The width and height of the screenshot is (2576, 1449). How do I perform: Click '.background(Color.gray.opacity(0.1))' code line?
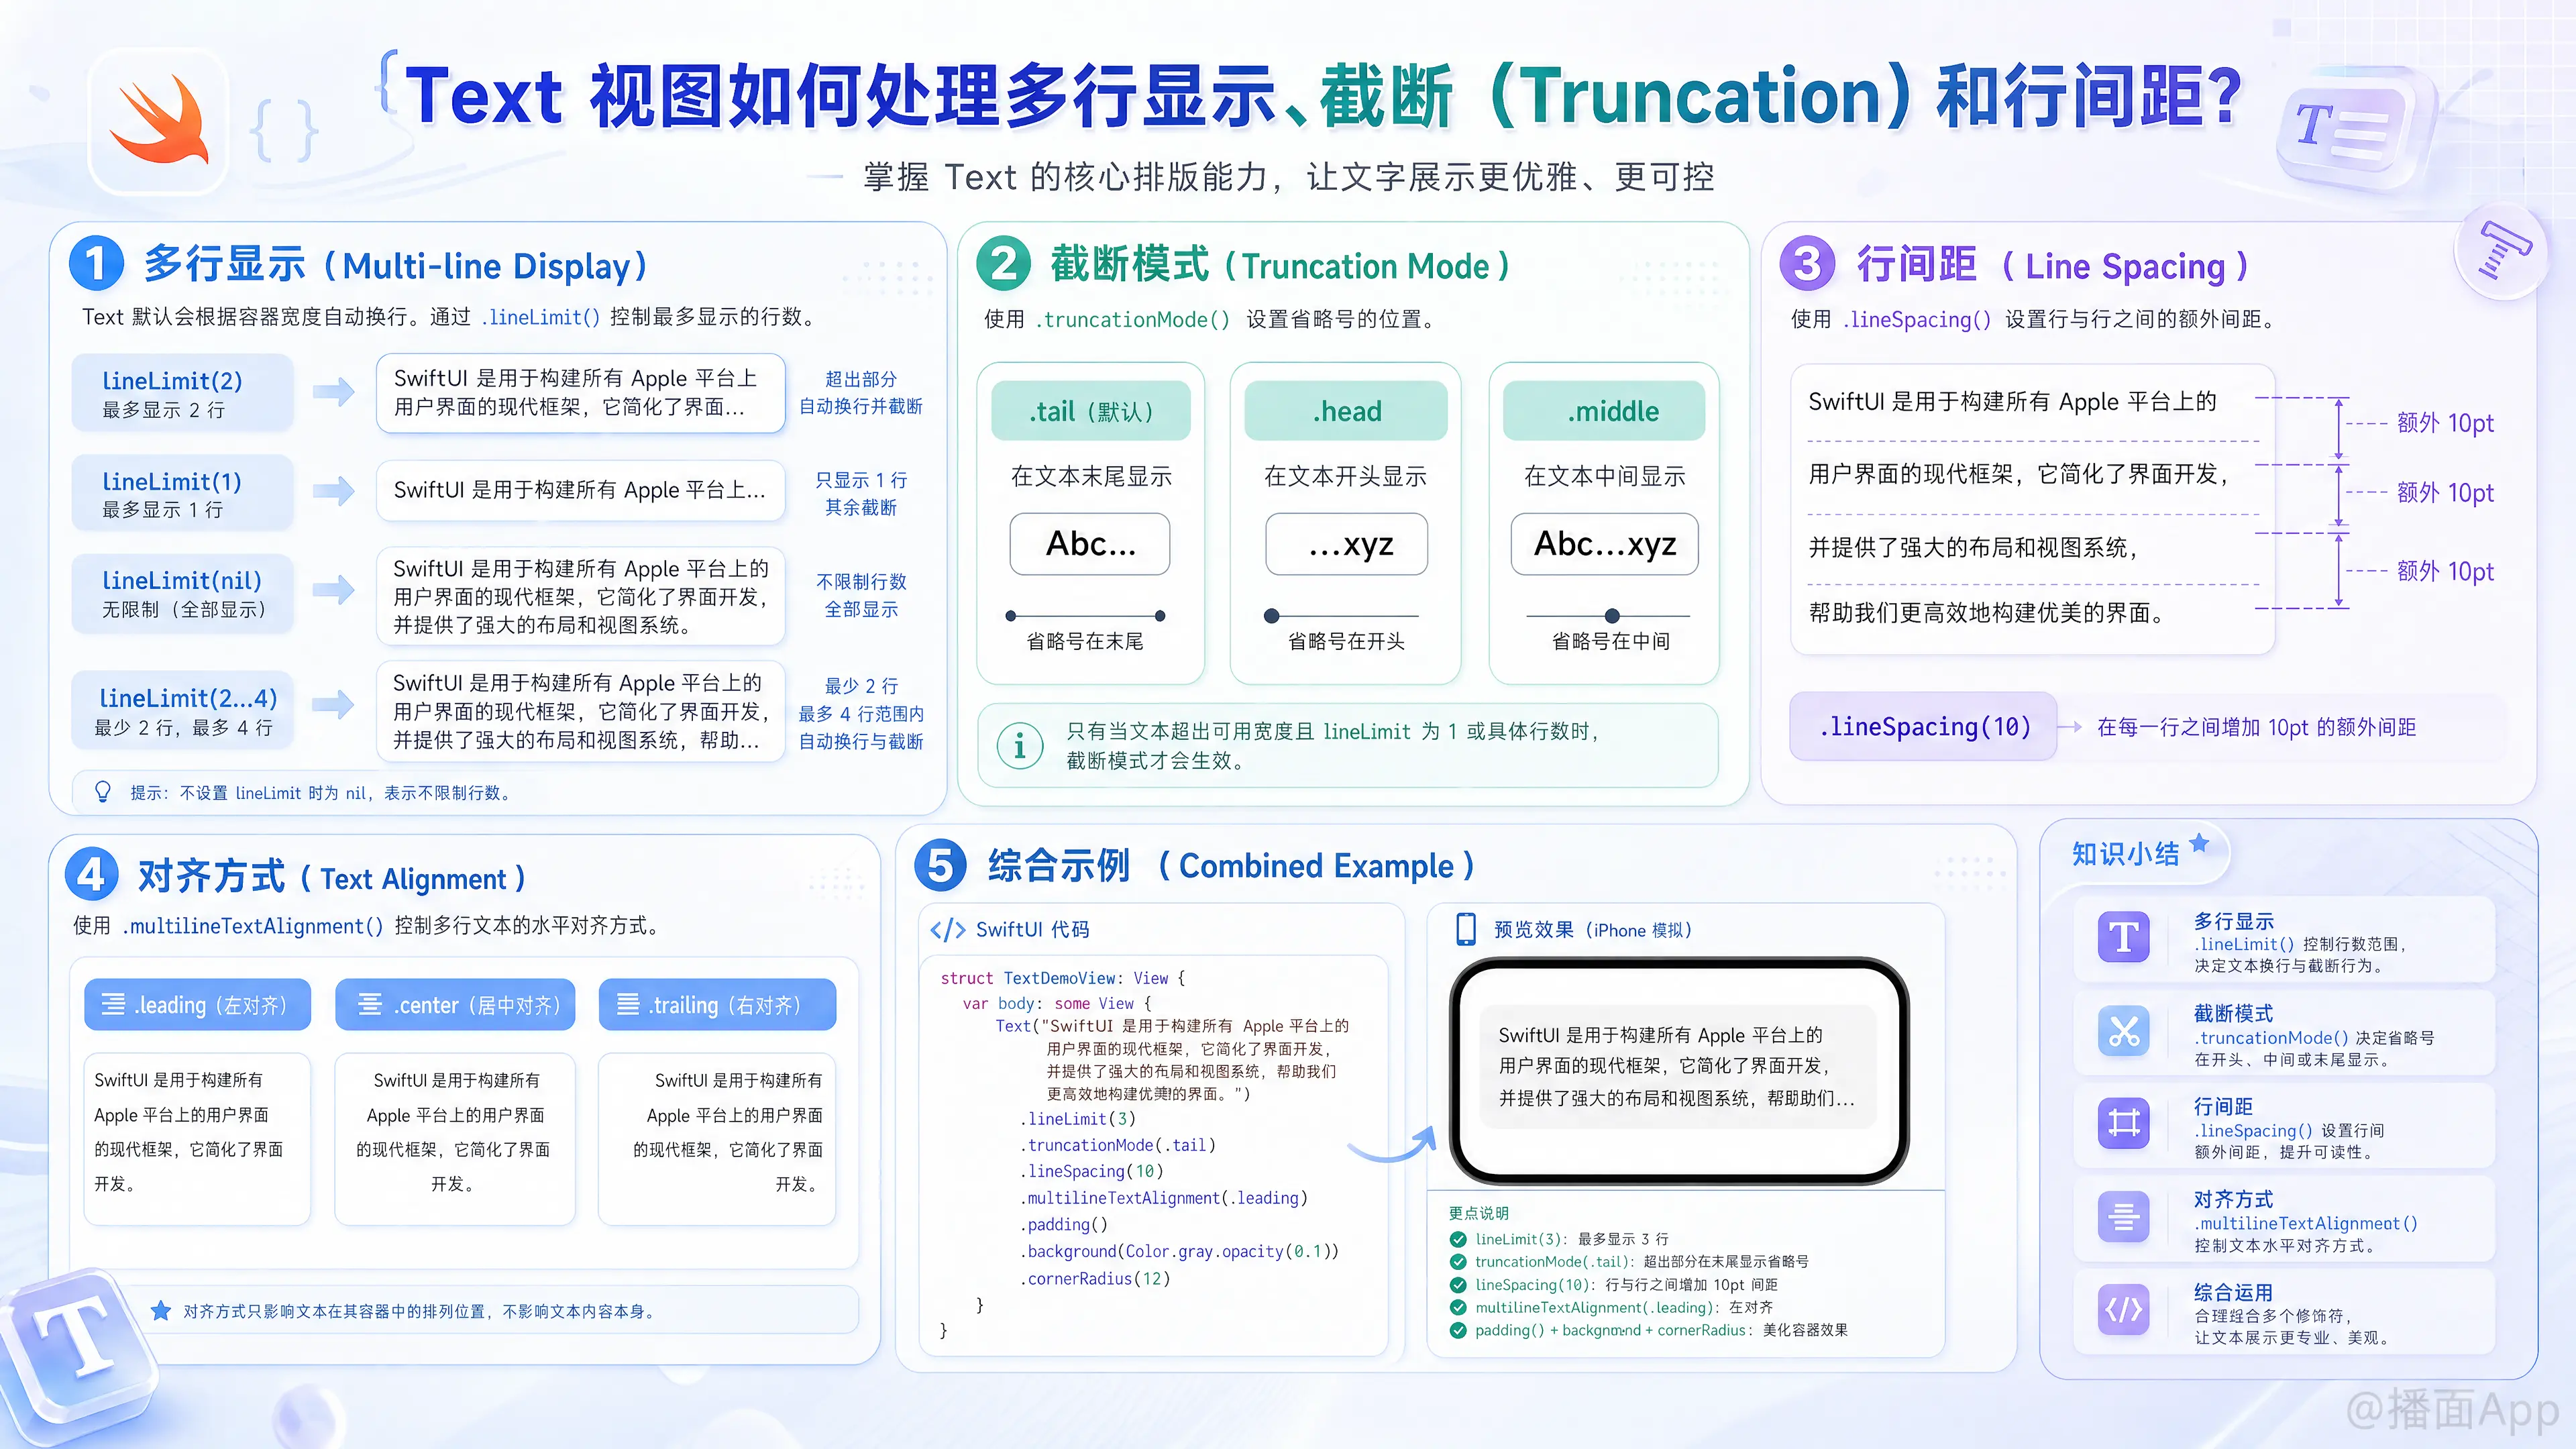tap(1179, 1251)
